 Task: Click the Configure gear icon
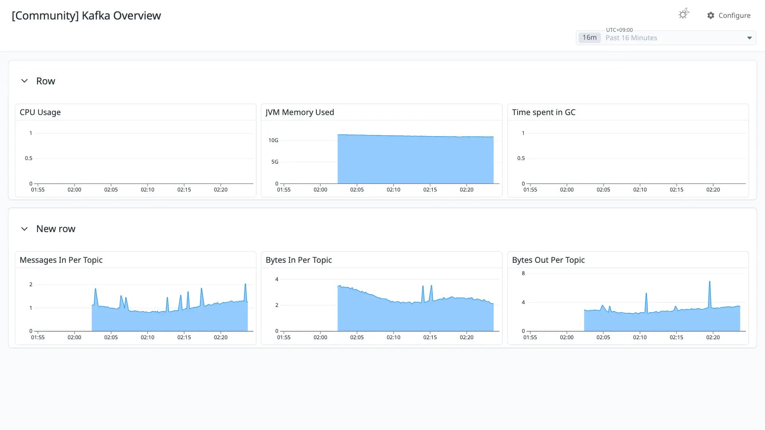tap(711, 16)
